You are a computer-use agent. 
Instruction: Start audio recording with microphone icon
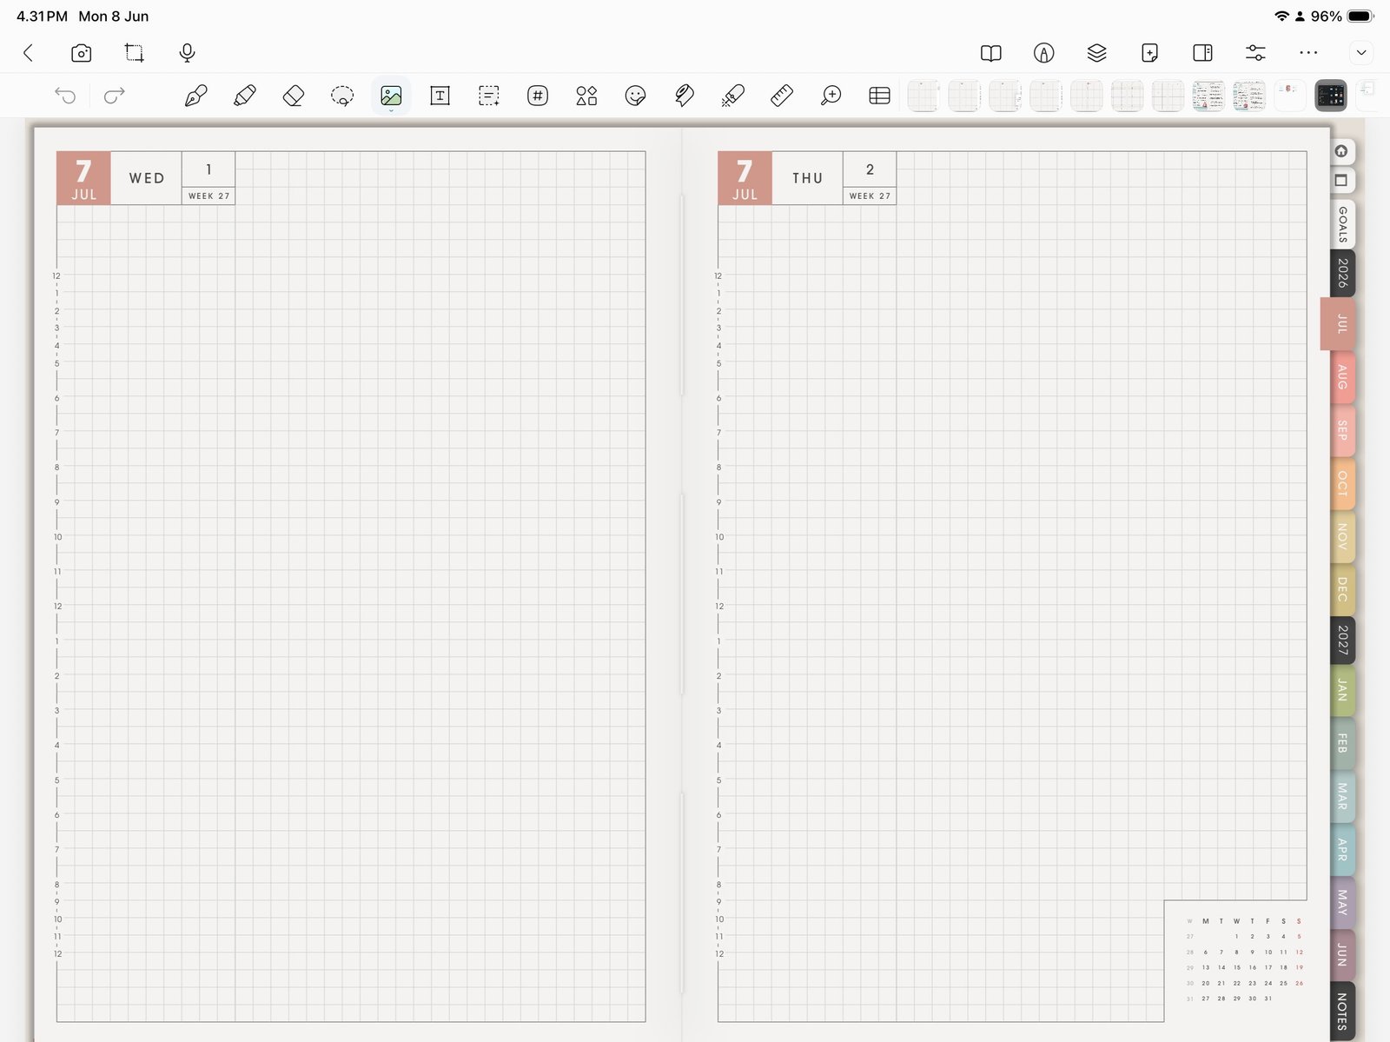click(x=187, y=53)
